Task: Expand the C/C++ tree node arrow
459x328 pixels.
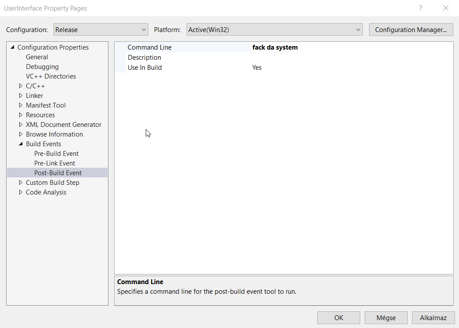Action: click(21, 86)
